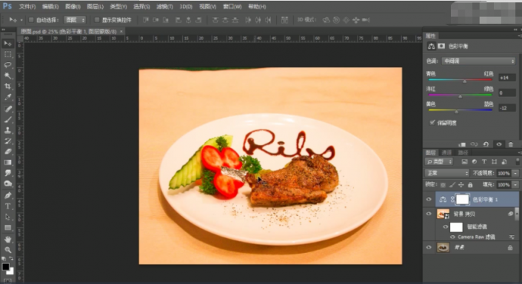
Task: Select the Eraser tool
Action: [x=7, y=152]
